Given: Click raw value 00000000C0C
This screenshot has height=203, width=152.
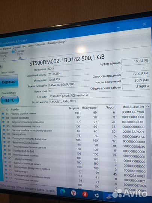Looking at the screenshot, I should pos(133,122).
